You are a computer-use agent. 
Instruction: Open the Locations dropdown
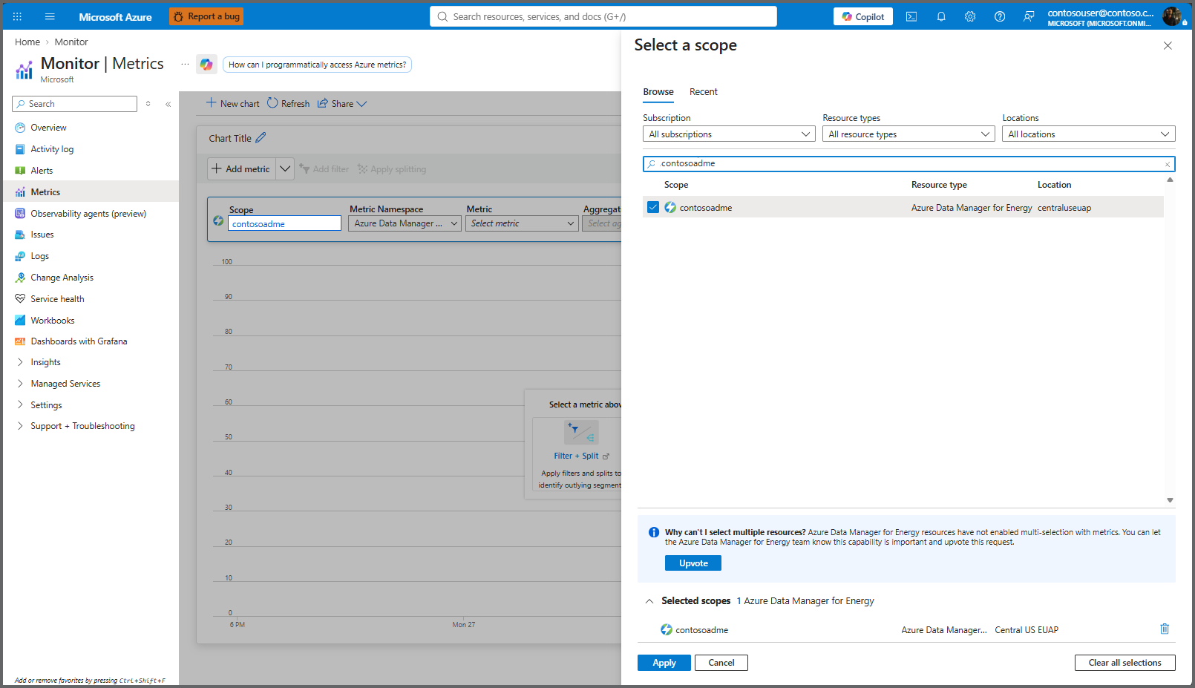[x=1089, y=134]
